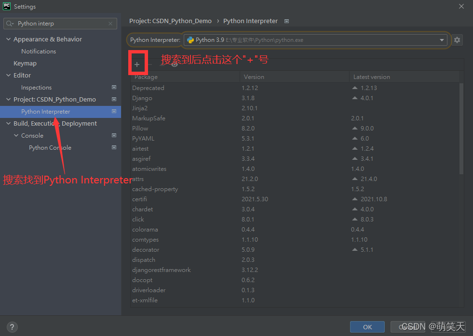Confirm settings with OK button
The image size is (473, 336).
click(x=367, y=327)
